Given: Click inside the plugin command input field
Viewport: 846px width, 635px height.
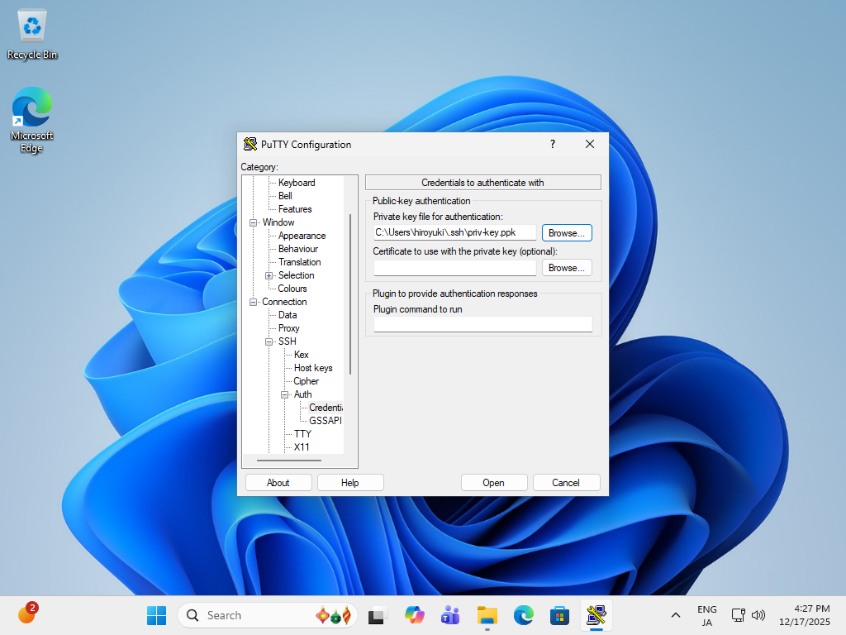Looking at the screenshot, I should tap(482, 323).
